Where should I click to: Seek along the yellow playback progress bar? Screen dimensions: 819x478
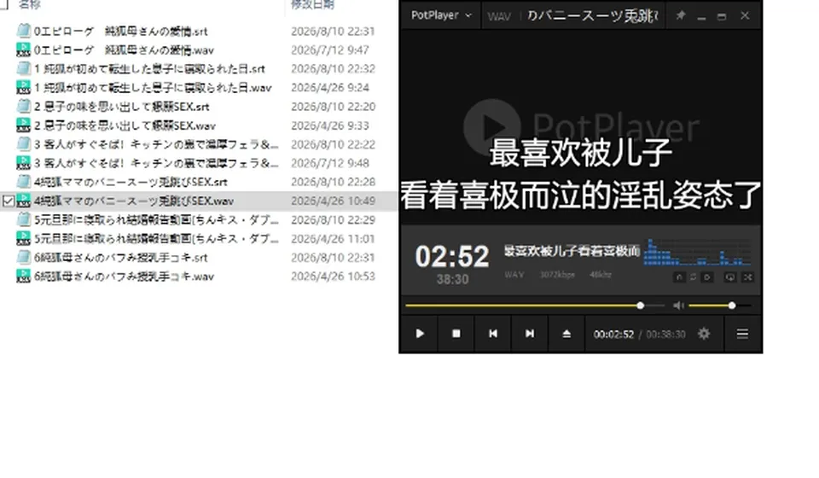535,305
